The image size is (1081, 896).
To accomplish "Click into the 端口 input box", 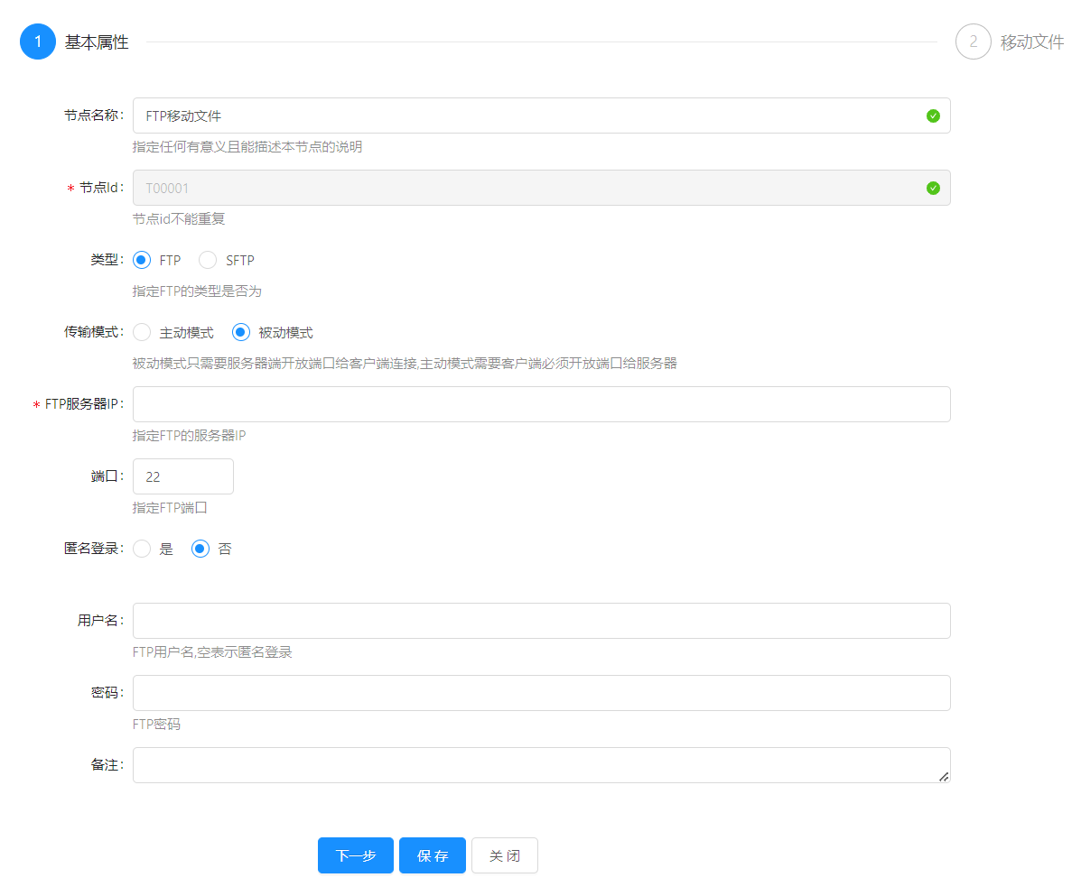I will pyautogui.click(x=183, y=476).
